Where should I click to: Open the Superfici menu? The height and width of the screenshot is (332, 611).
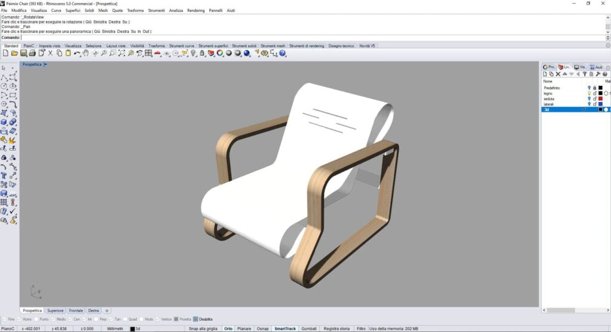(x=73, y=11)
